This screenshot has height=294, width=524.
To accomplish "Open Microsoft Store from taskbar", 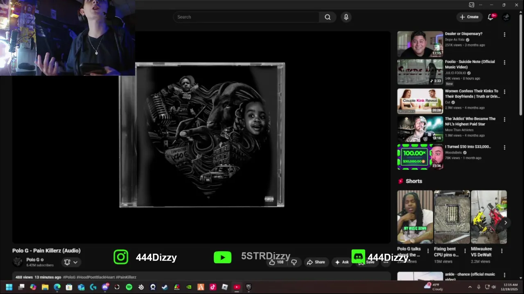I will pyautogui.click(x=69, y=287).
